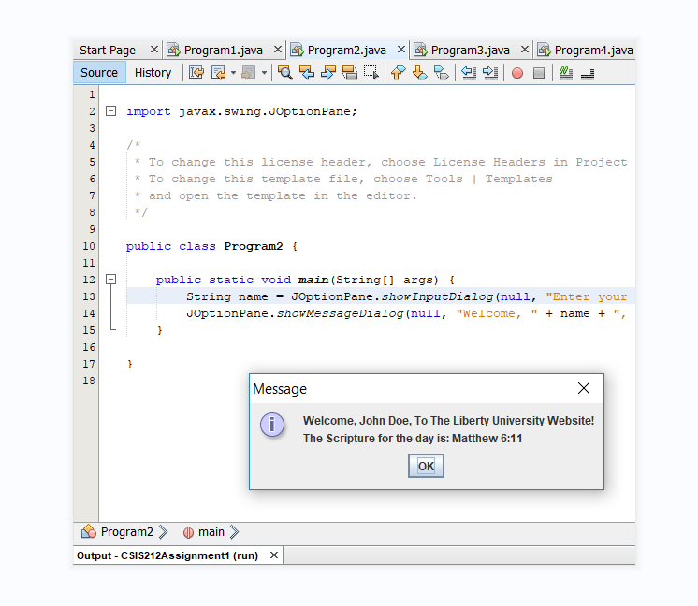Close the Program2.java tab
This screenshot has width=698, height=606.
coord(401,50)
